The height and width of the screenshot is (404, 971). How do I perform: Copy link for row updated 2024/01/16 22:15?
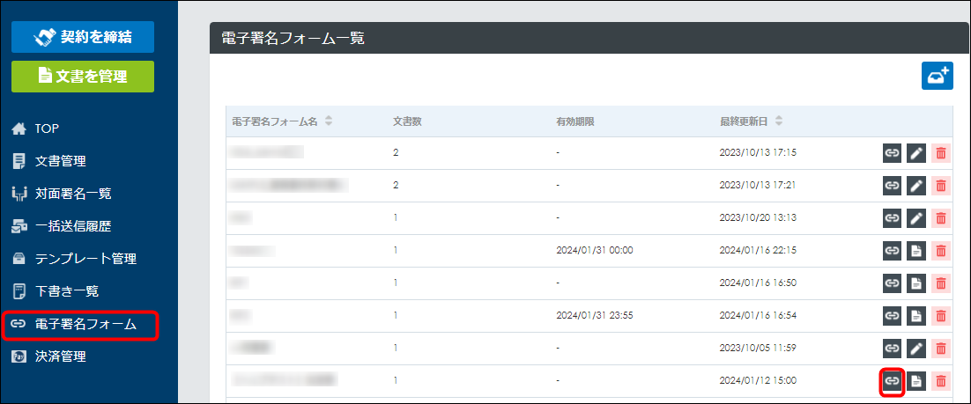(892, 251)
